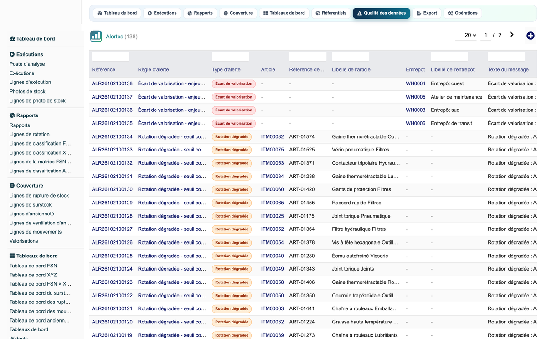Viewport: 547px width, 339px height.
Task: Sort by Type d'alerte column header
Action: pyautogui.click(x=226, y=70)
